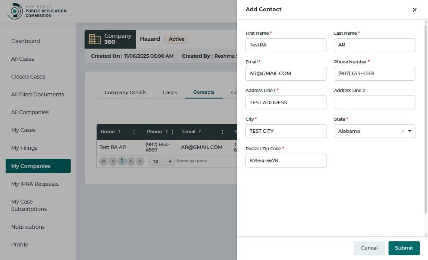
Task: Select My Companies in sidebar
Action: [38, 166]
